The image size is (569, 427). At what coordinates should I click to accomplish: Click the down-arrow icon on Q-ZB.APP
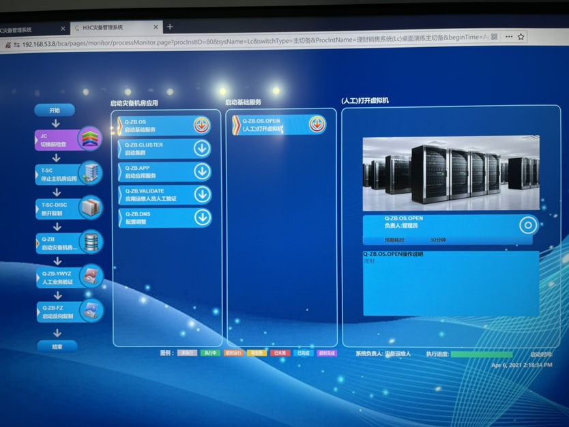click(x=203, y=172)
